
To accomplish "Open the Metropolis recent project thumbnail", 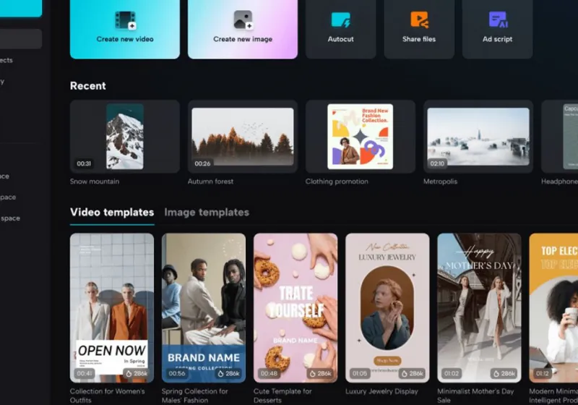I will (478, 137).
